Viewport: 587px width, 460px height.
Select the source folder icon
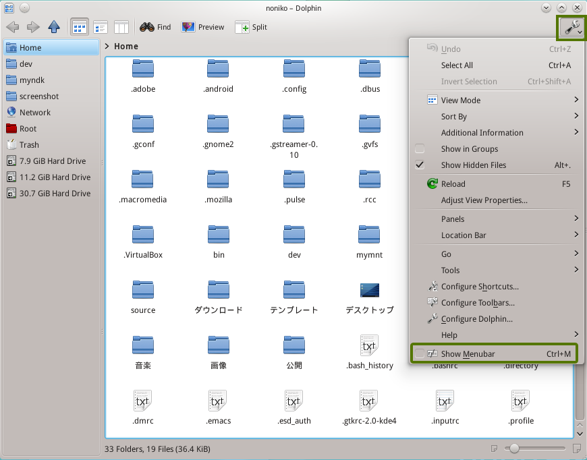[x=143, y=290]
